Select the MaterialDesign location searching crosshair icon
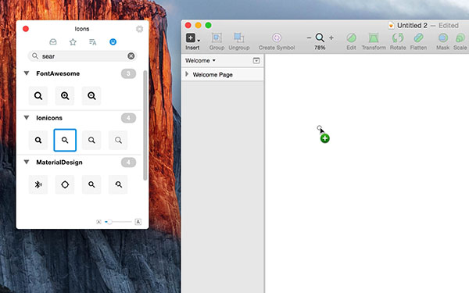 pyautogui.click(x=65, y=184)
